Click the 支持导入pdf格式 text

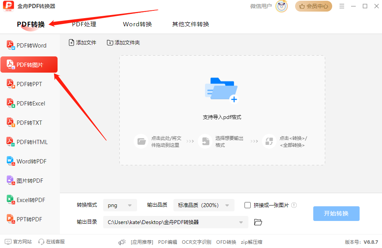pyautogui.click(x=222, y=117)
